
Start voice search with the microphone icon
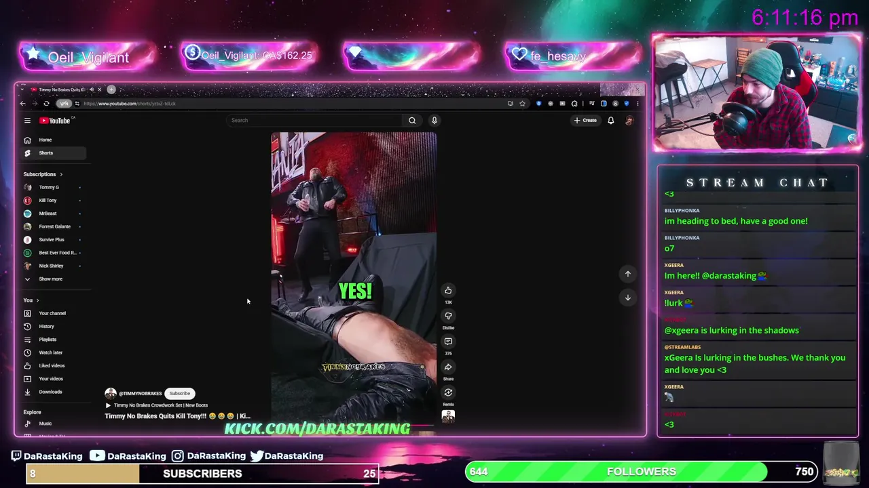pos(434,121)
